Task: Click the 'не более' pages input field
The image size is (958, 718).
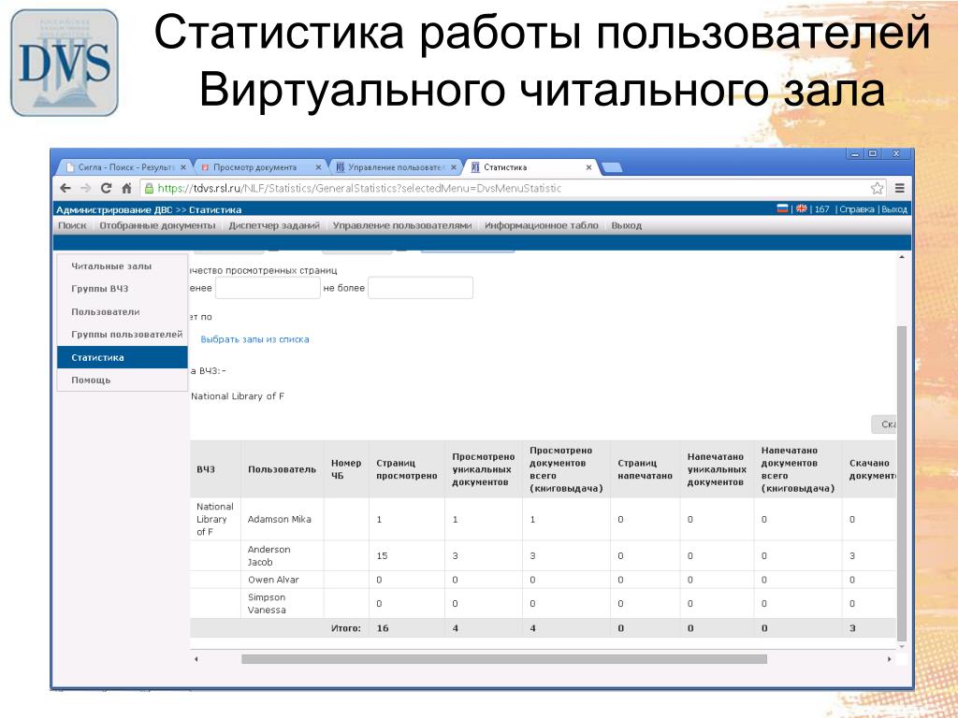Action: 420,288
